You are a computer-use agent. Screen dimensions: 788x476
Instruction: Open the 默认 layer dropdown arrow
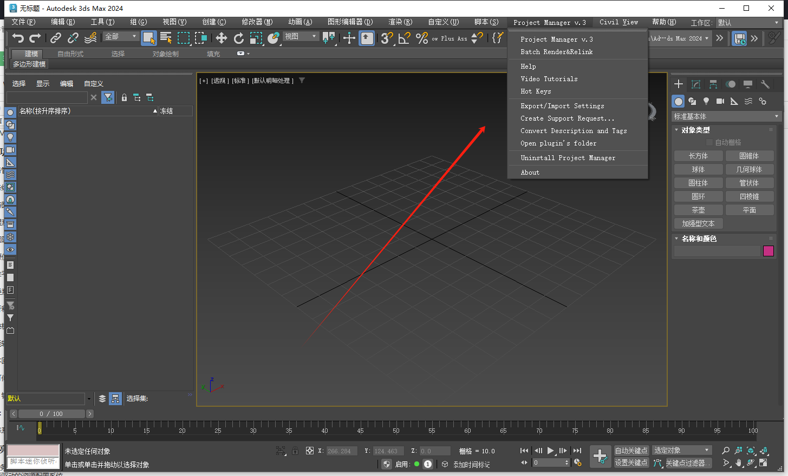point(89,399)
